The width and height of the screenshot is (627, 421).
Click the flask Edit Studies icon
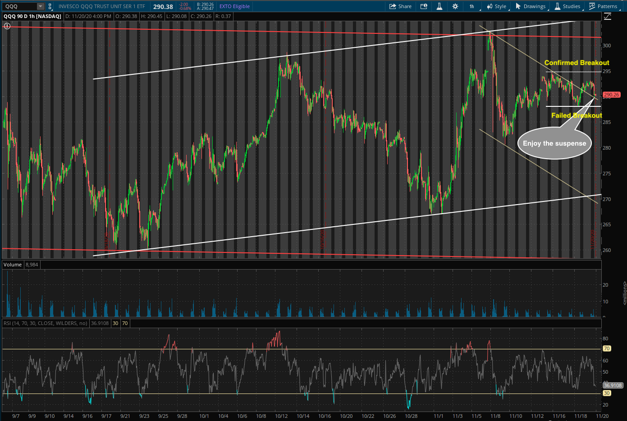tap(439, 6)
